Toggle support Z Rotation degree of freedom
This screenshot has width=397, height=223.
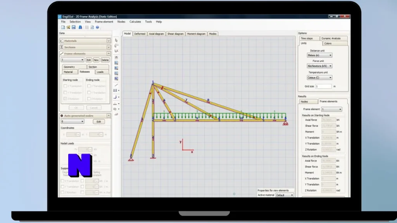(x=62, y=192)
